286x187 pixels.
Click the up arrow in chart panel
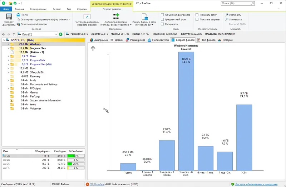point(93,48)
